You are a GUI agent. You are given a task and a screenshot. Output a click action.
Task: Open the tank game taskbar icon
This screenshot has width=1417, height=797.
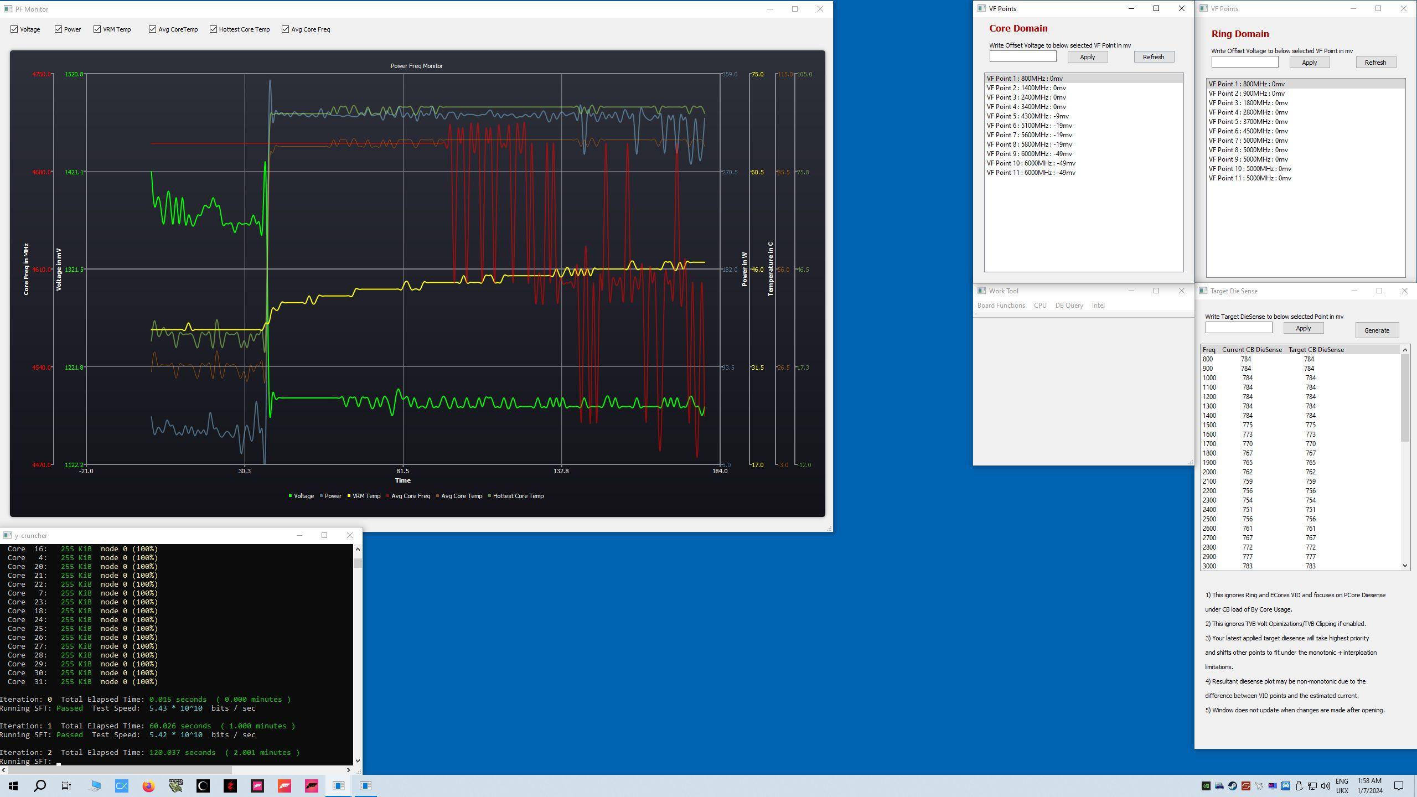(x=176, y=785)
